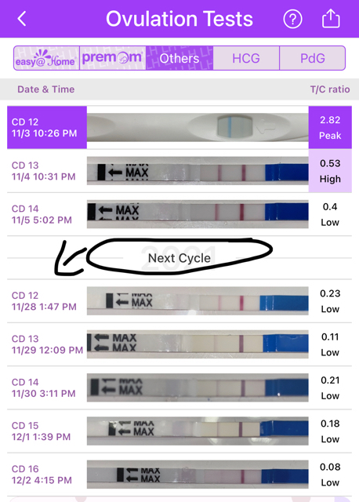Screen dimensions: 359x502
Task: Open the 11/5 5:02 PM strip thumbnail
Action: click(x=198, y=214)
